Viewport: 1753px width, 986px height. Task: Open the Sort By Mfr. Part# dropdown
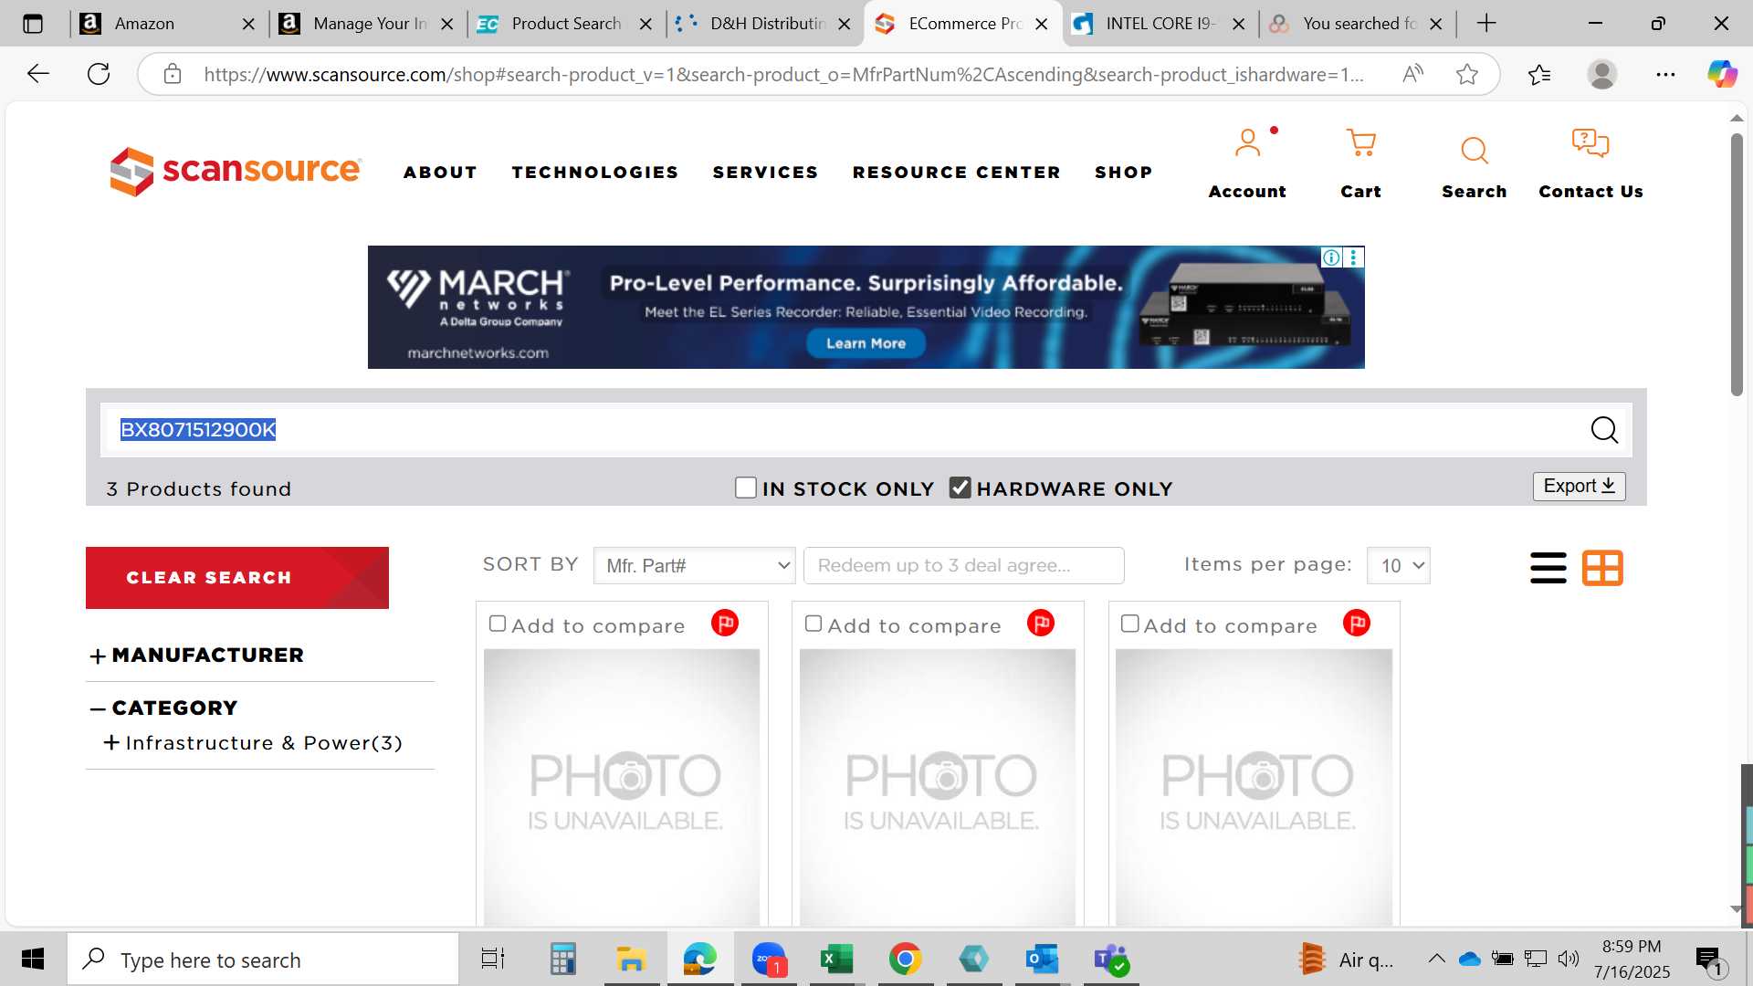coord(694,566)
